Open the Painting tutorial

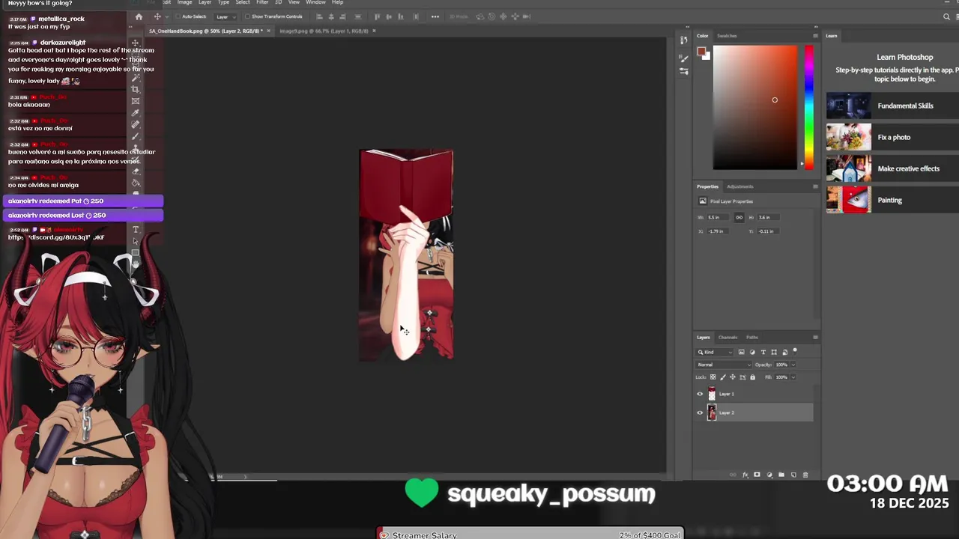point(892,200)
